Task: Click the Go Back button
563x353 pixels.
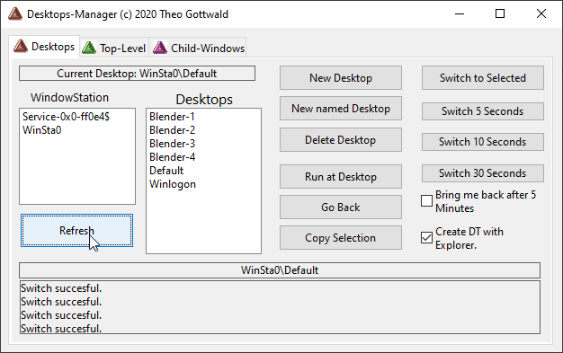Action: (x=341, y=207)
